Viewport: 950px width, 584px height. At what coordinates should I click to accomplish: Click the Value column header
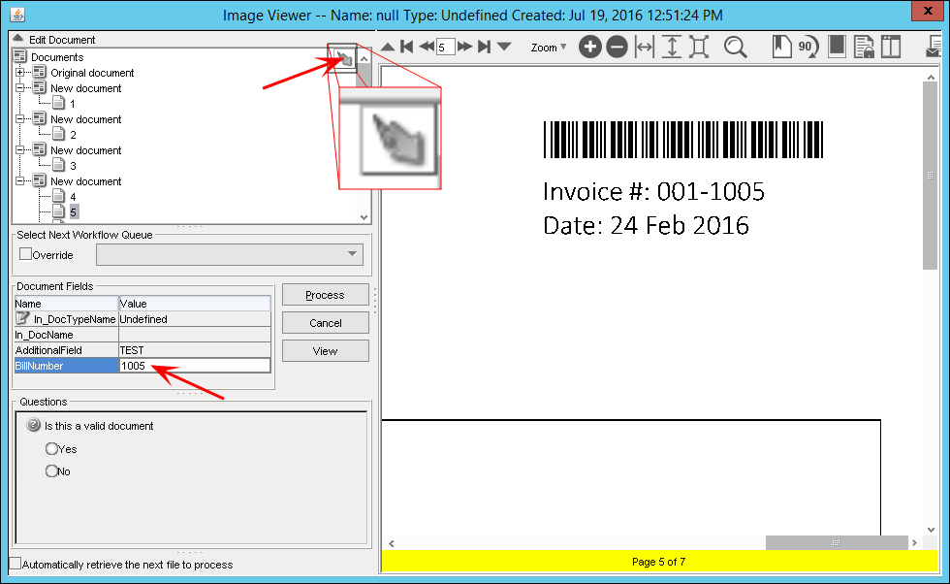[x=195, y=304]
